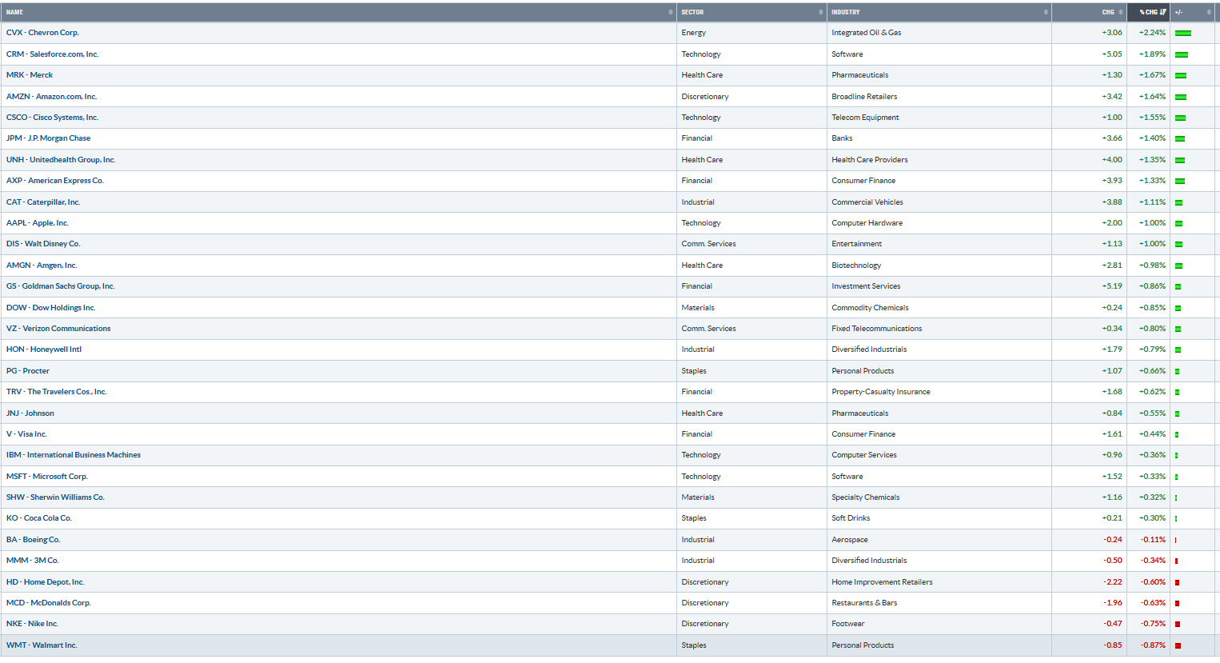The width and height of the screenshot is (1220, 663).
Task: Select the +5.19 change value for Goldman
Action: (x=1112, y=286)
